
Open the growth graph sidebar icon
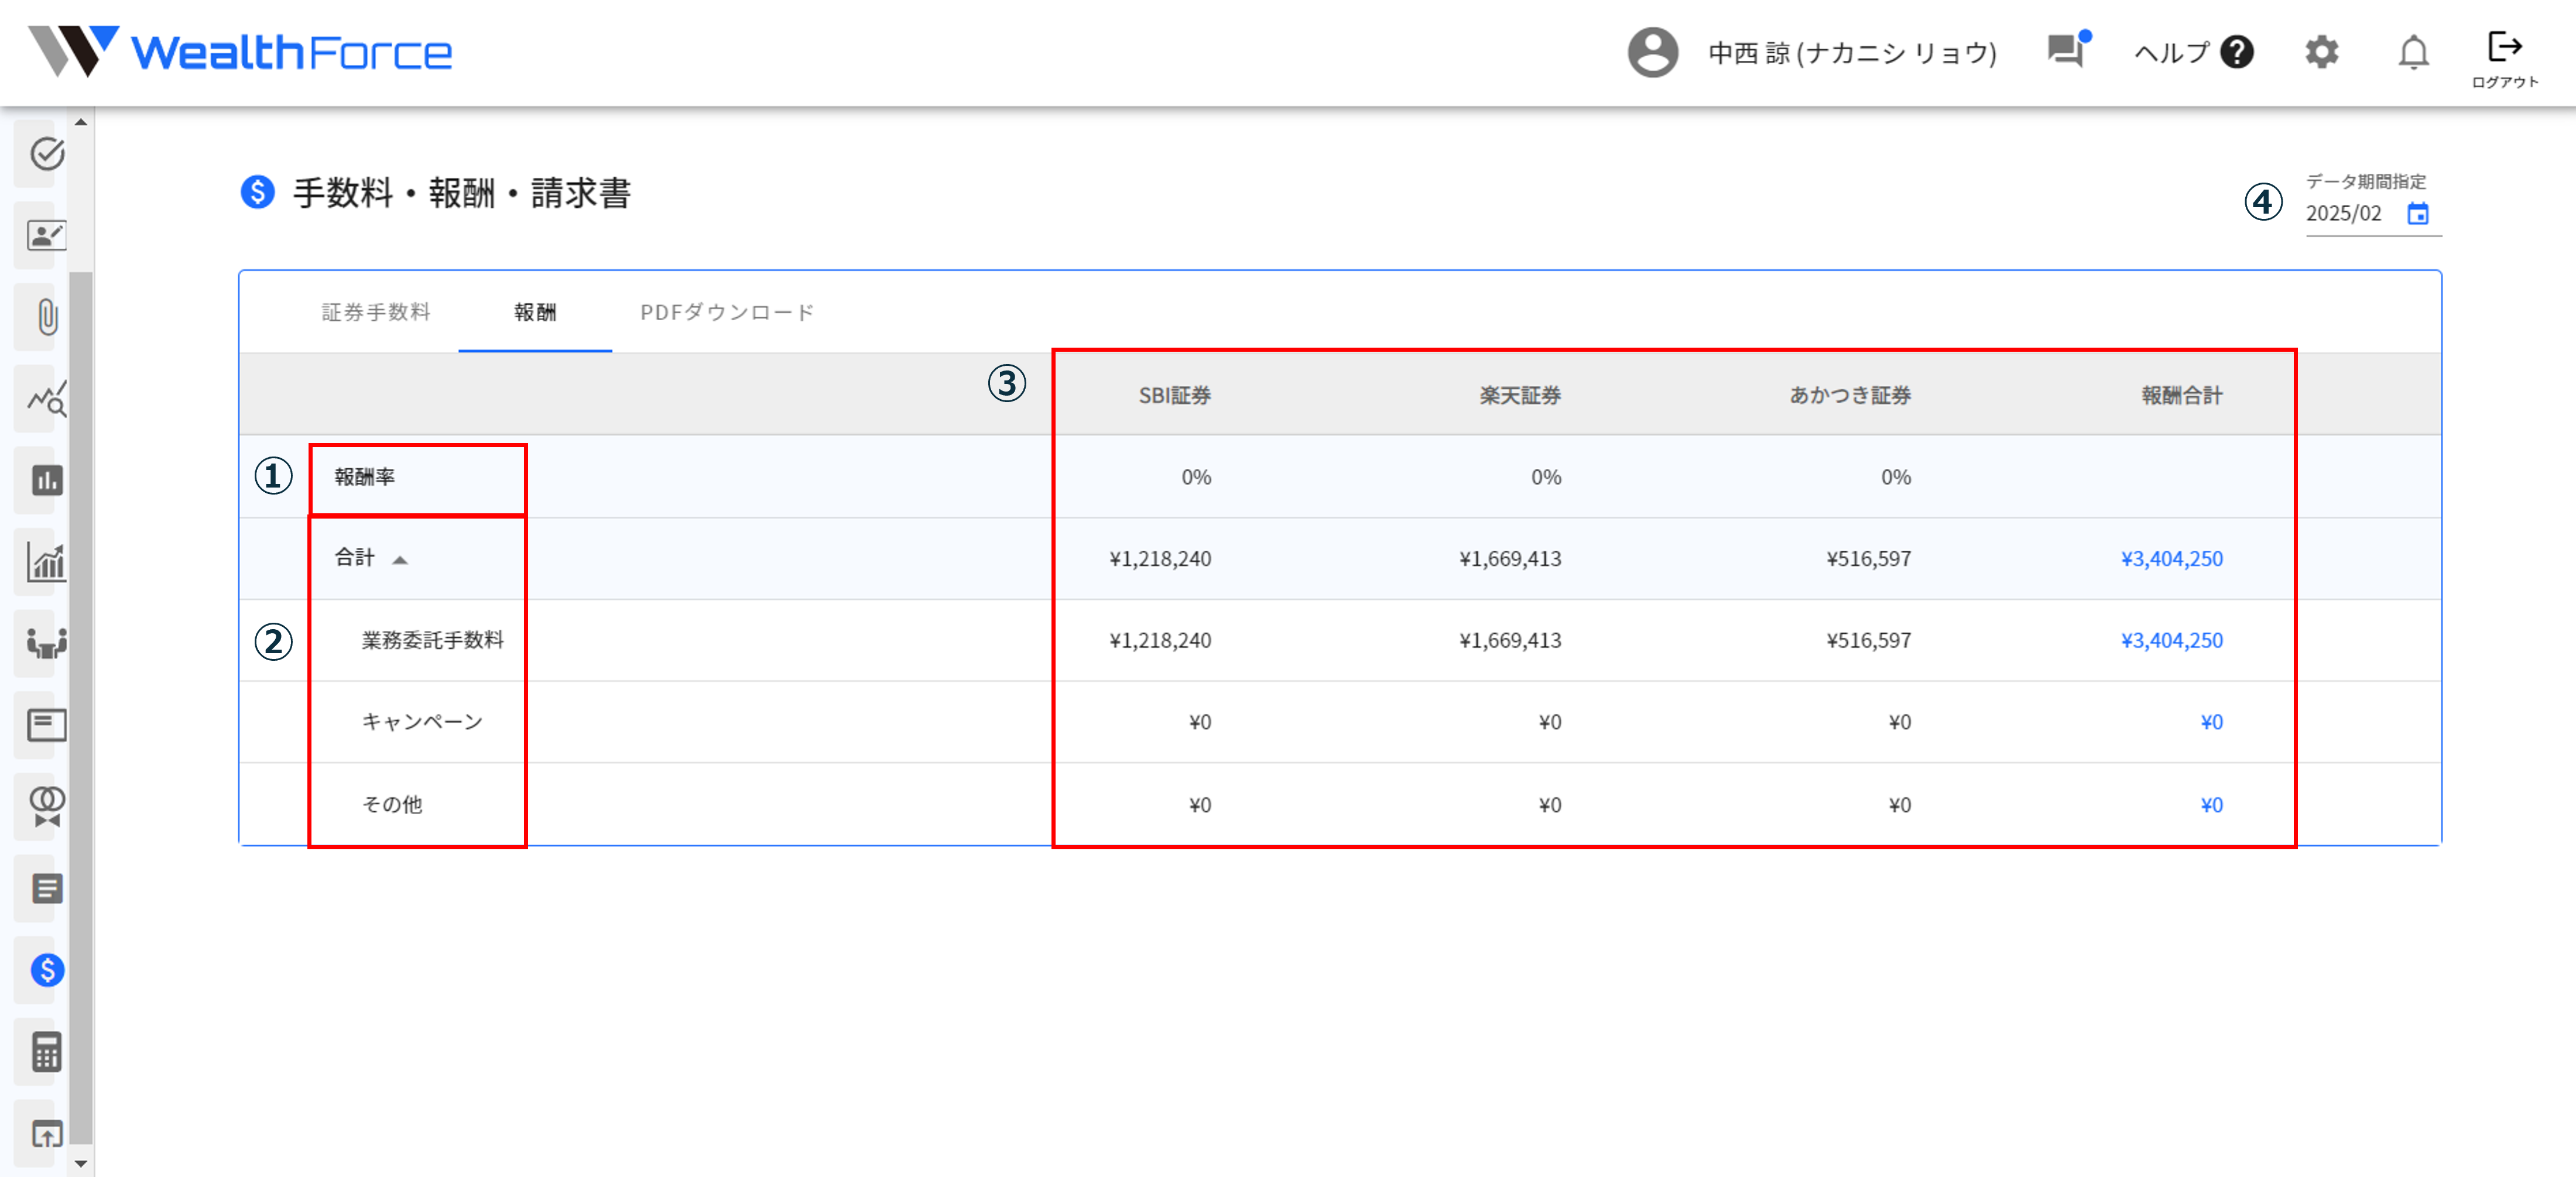tap(47, 563)
